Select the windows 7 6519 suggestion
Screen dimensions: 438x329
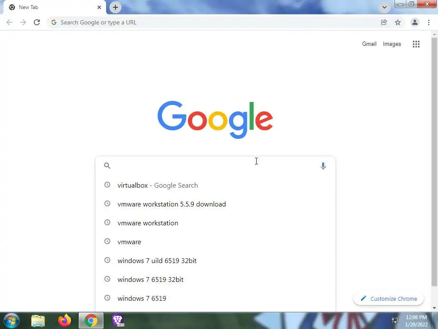point(215,298)
